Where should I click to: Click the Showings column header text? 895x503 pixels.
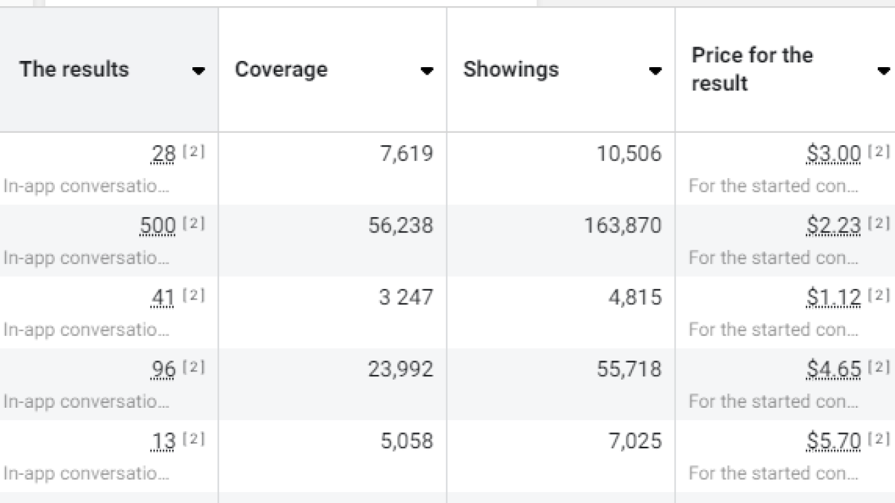[511, 69]
